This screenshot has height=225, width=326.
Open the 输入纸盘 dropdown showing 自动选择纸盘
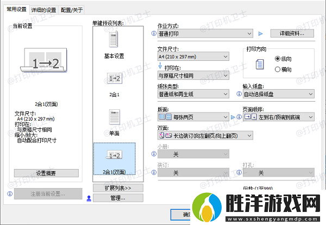click(x=279, y=94)
